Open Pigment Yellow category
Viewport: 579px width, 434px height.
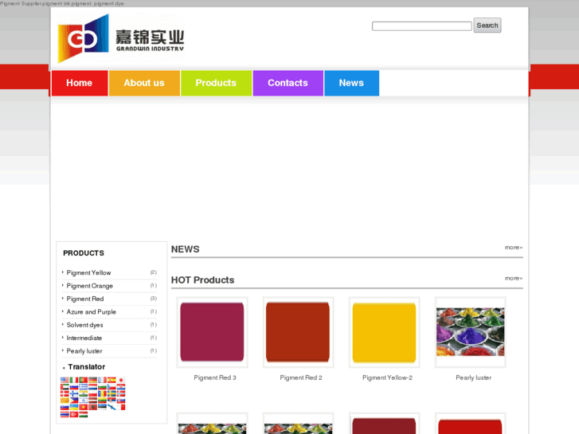click(88, 272)
